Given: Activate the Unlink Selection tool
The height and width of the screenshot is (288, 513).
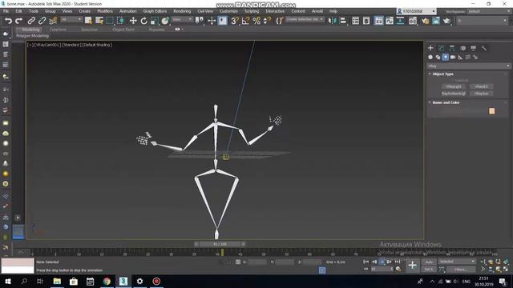Looking at the screenshot, I should pyautogui.click(x=42, y=21).
